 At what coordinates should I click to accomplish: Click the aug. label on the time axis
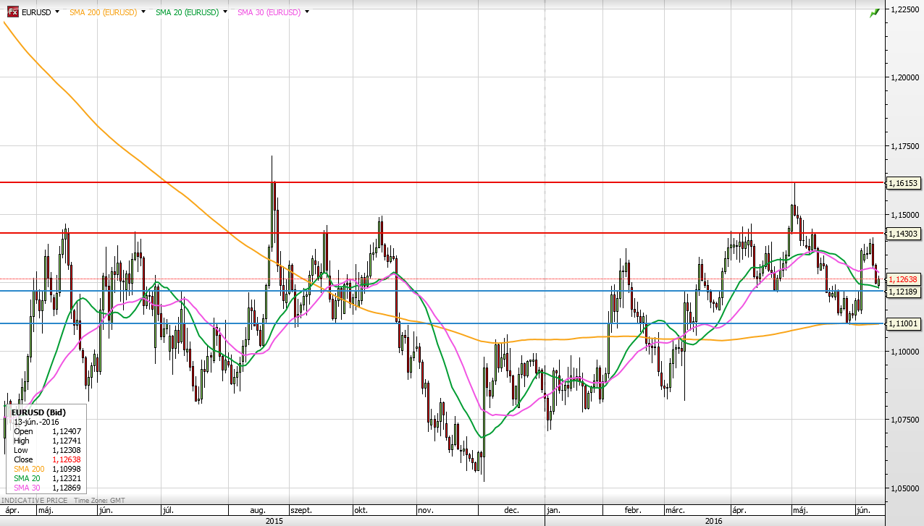point(259,510)
